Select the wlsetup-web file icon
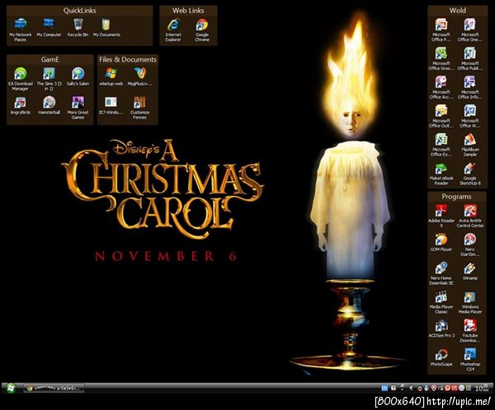 111,77
